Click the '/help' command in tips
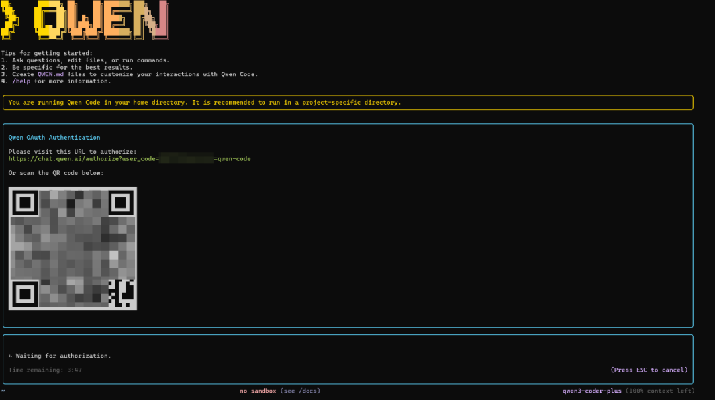The height and width of the screenshot is (400, 715). click(21, 81)
